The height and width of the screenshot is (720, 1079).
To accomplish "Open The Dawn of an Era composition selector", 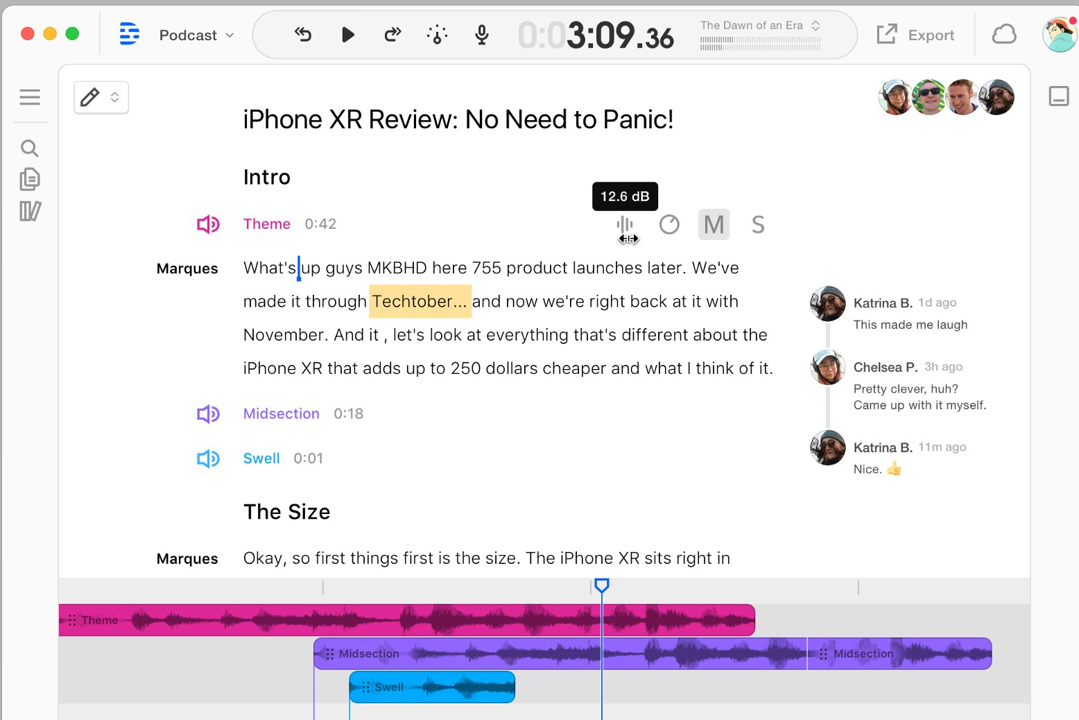I will coord(760,26).
